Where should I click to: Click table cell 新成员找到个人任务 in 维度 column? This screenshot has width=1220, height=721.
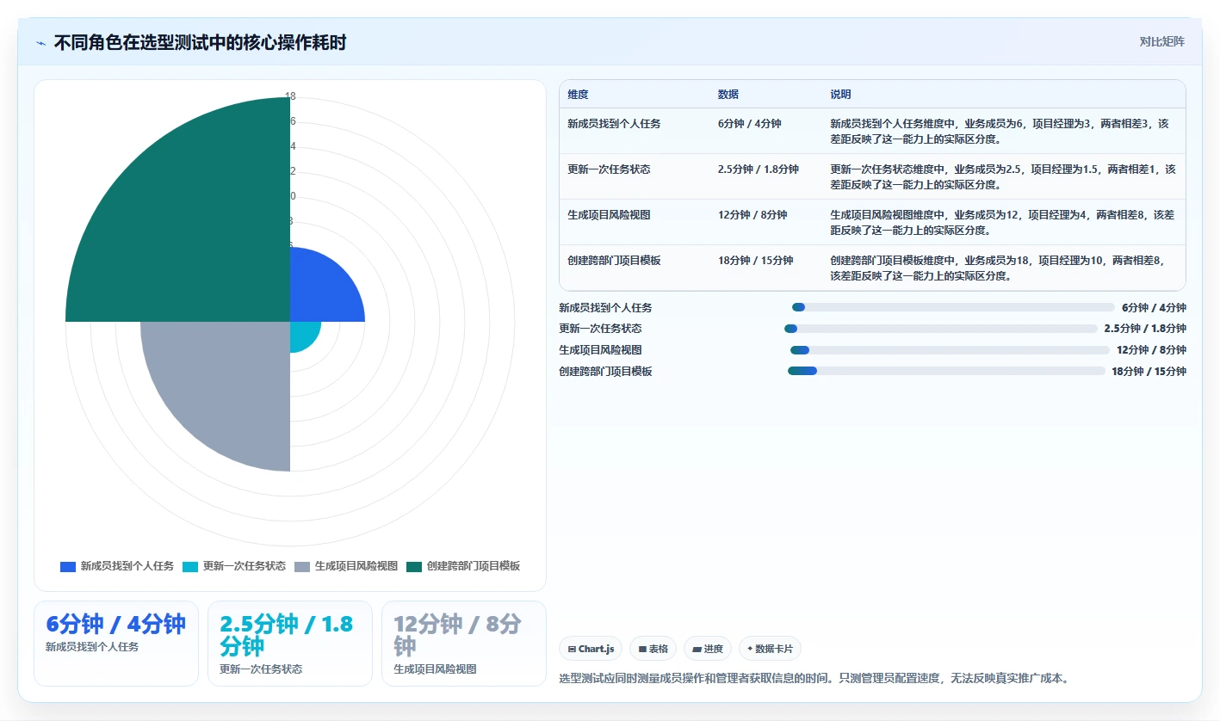tap(614, 124)
